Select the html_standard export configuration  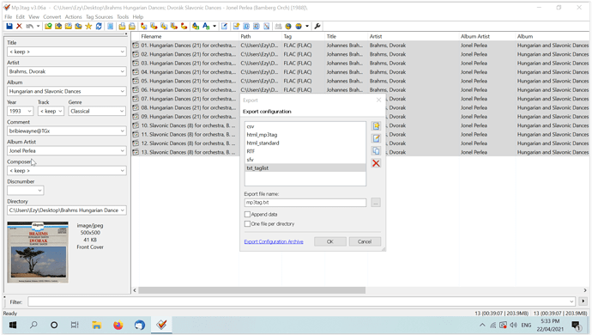click(x=305, y=143)
